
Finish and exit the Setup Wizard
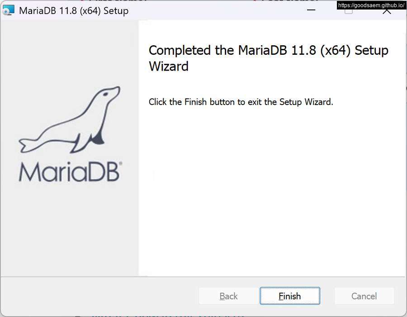pos(290,296)
